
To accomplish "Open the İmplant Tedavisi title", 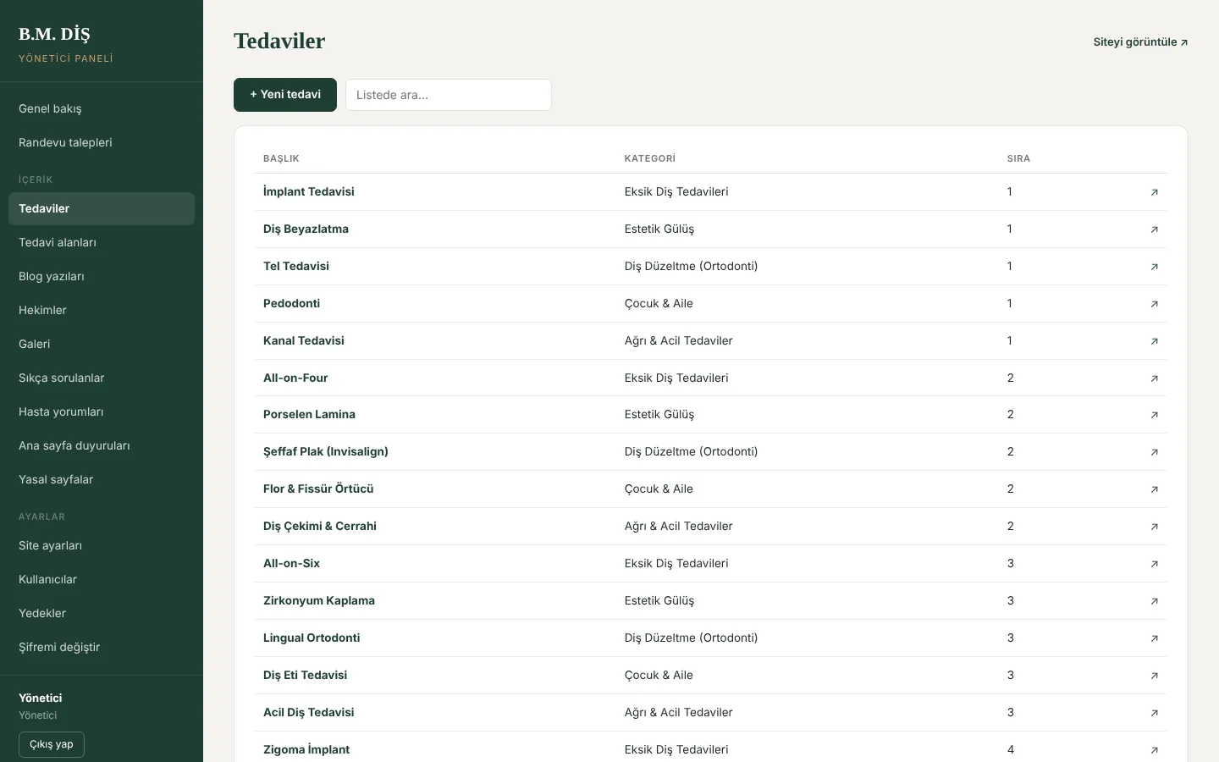I will [x=309, y=192].
